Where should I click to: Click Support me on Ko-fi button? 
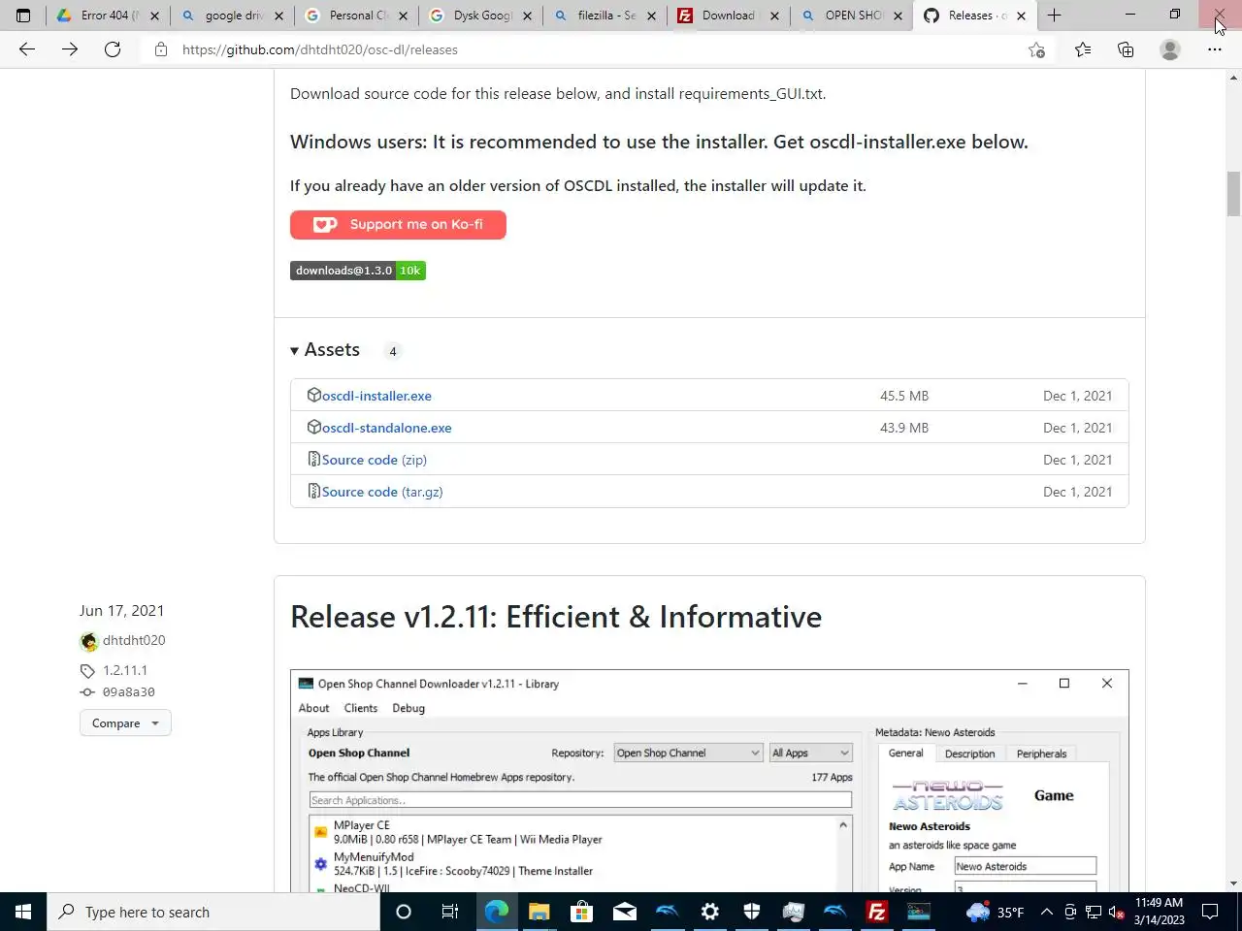(x=398, y=224)
